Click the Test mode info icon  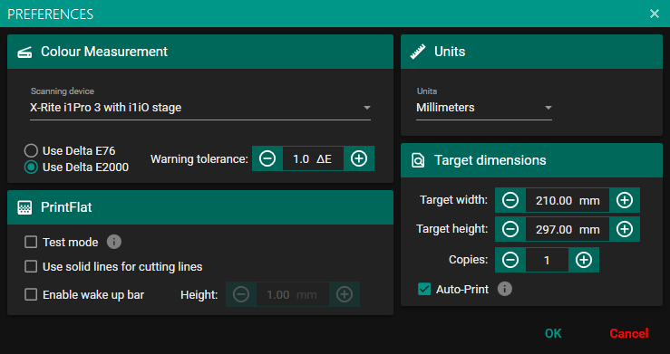tap(113, 242)
